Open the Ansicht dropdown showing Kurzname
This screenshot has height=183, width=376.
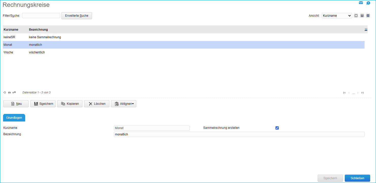coord(337,16)
